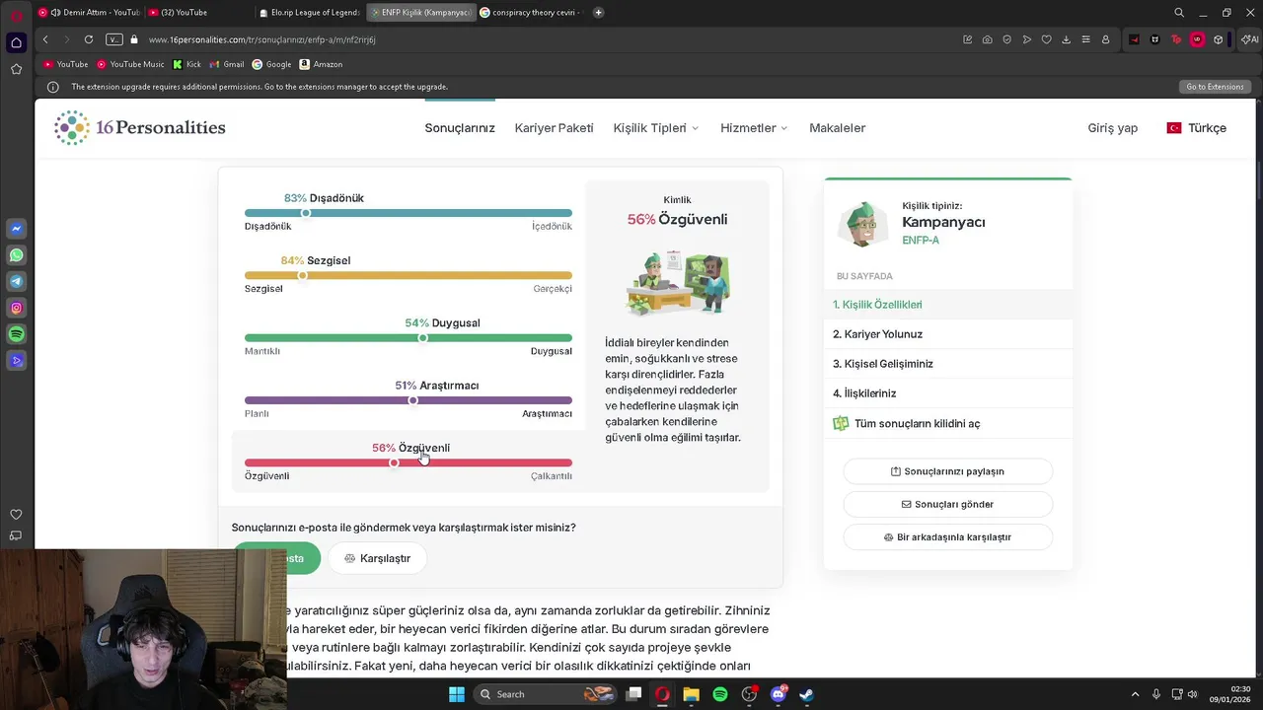Show hidden system tray icons
The height and width of the screenshot is (710, 1263).
[x=1135, y=694]
